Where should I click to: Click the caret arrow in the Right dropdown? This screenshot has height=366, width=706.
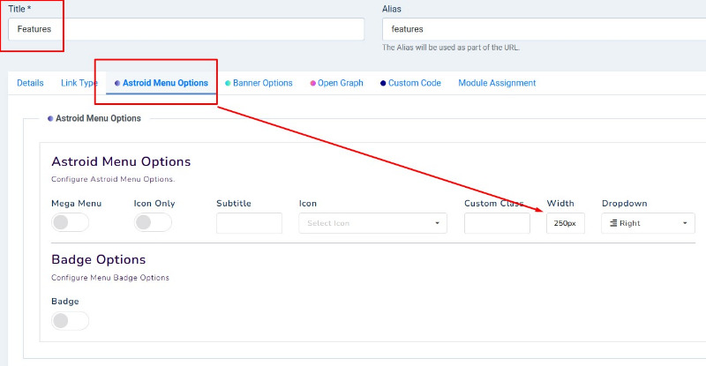(685, 223)
